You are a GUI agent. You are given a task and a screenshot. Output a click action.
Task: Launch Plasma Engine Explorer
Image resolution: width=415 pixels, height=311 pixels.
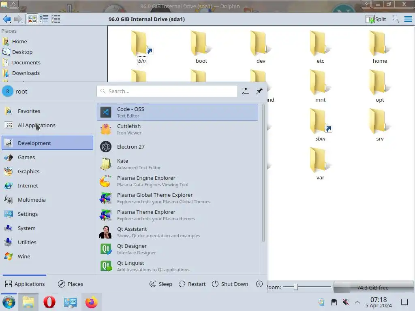pos(178,181)
